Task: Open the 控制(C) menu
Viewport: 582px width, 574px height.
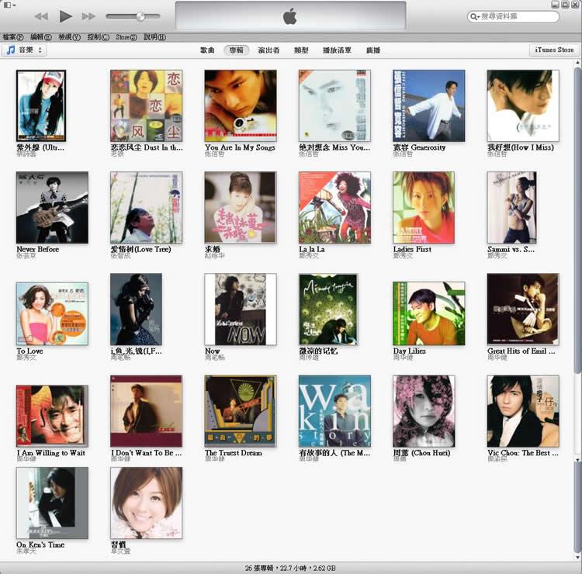Action: click(98, 37)
